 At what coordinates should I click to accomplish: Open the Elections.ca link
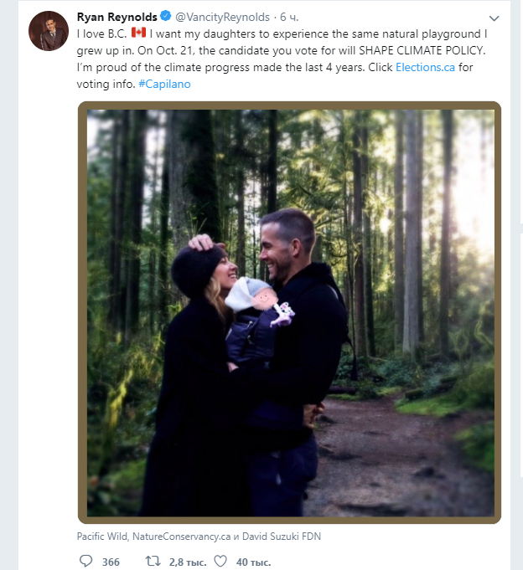pos(425,66)
